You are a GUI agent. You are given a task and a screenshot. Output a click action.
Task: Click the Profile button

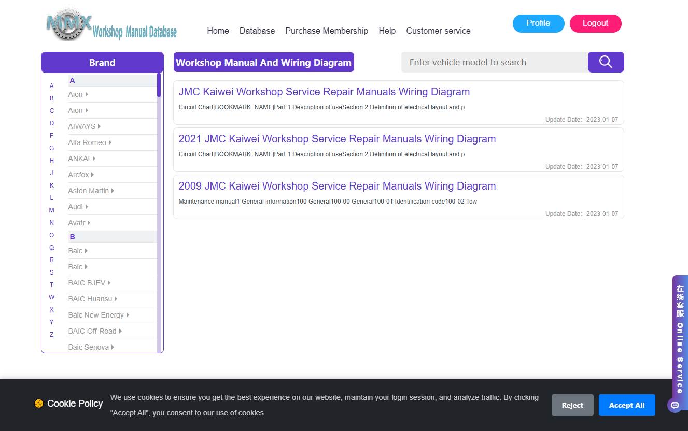[539, 23]
